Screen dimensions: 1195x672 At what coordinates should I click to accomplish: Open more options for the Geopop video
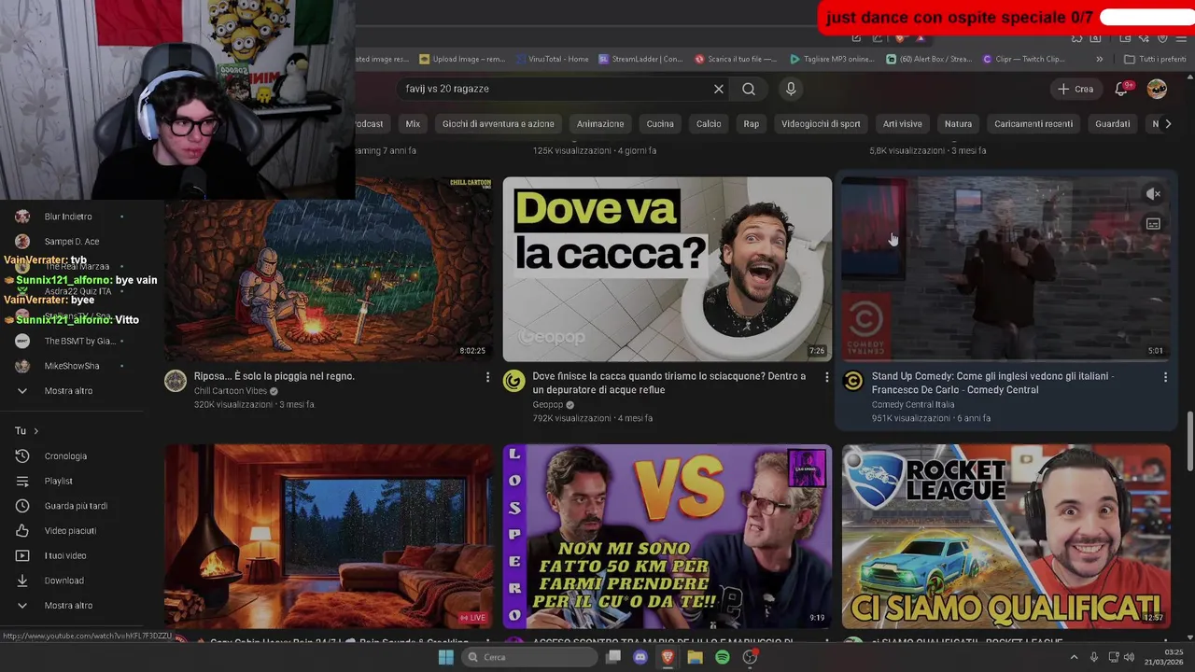point(826,377)
